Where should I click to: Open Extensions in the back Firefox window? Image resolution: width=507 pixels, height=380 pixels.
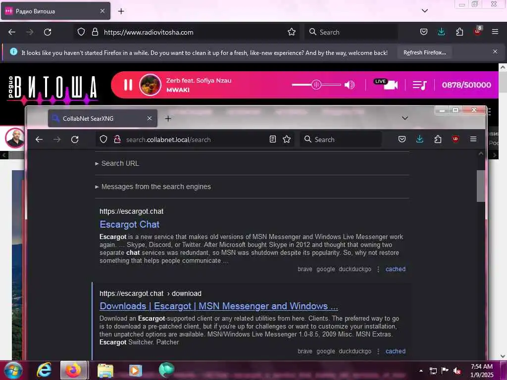pyautogui.click(x=459, y=32)
